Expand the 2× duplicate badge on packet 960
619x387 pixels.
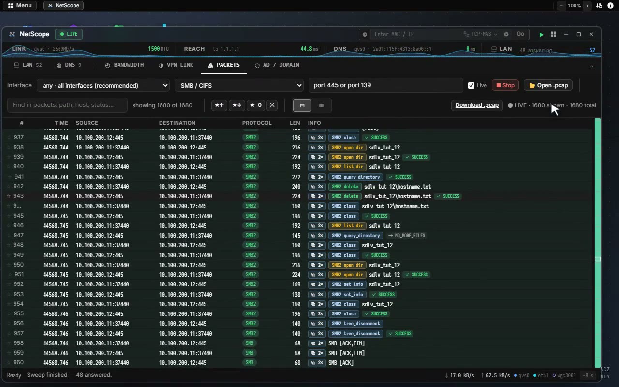(317, 363)
